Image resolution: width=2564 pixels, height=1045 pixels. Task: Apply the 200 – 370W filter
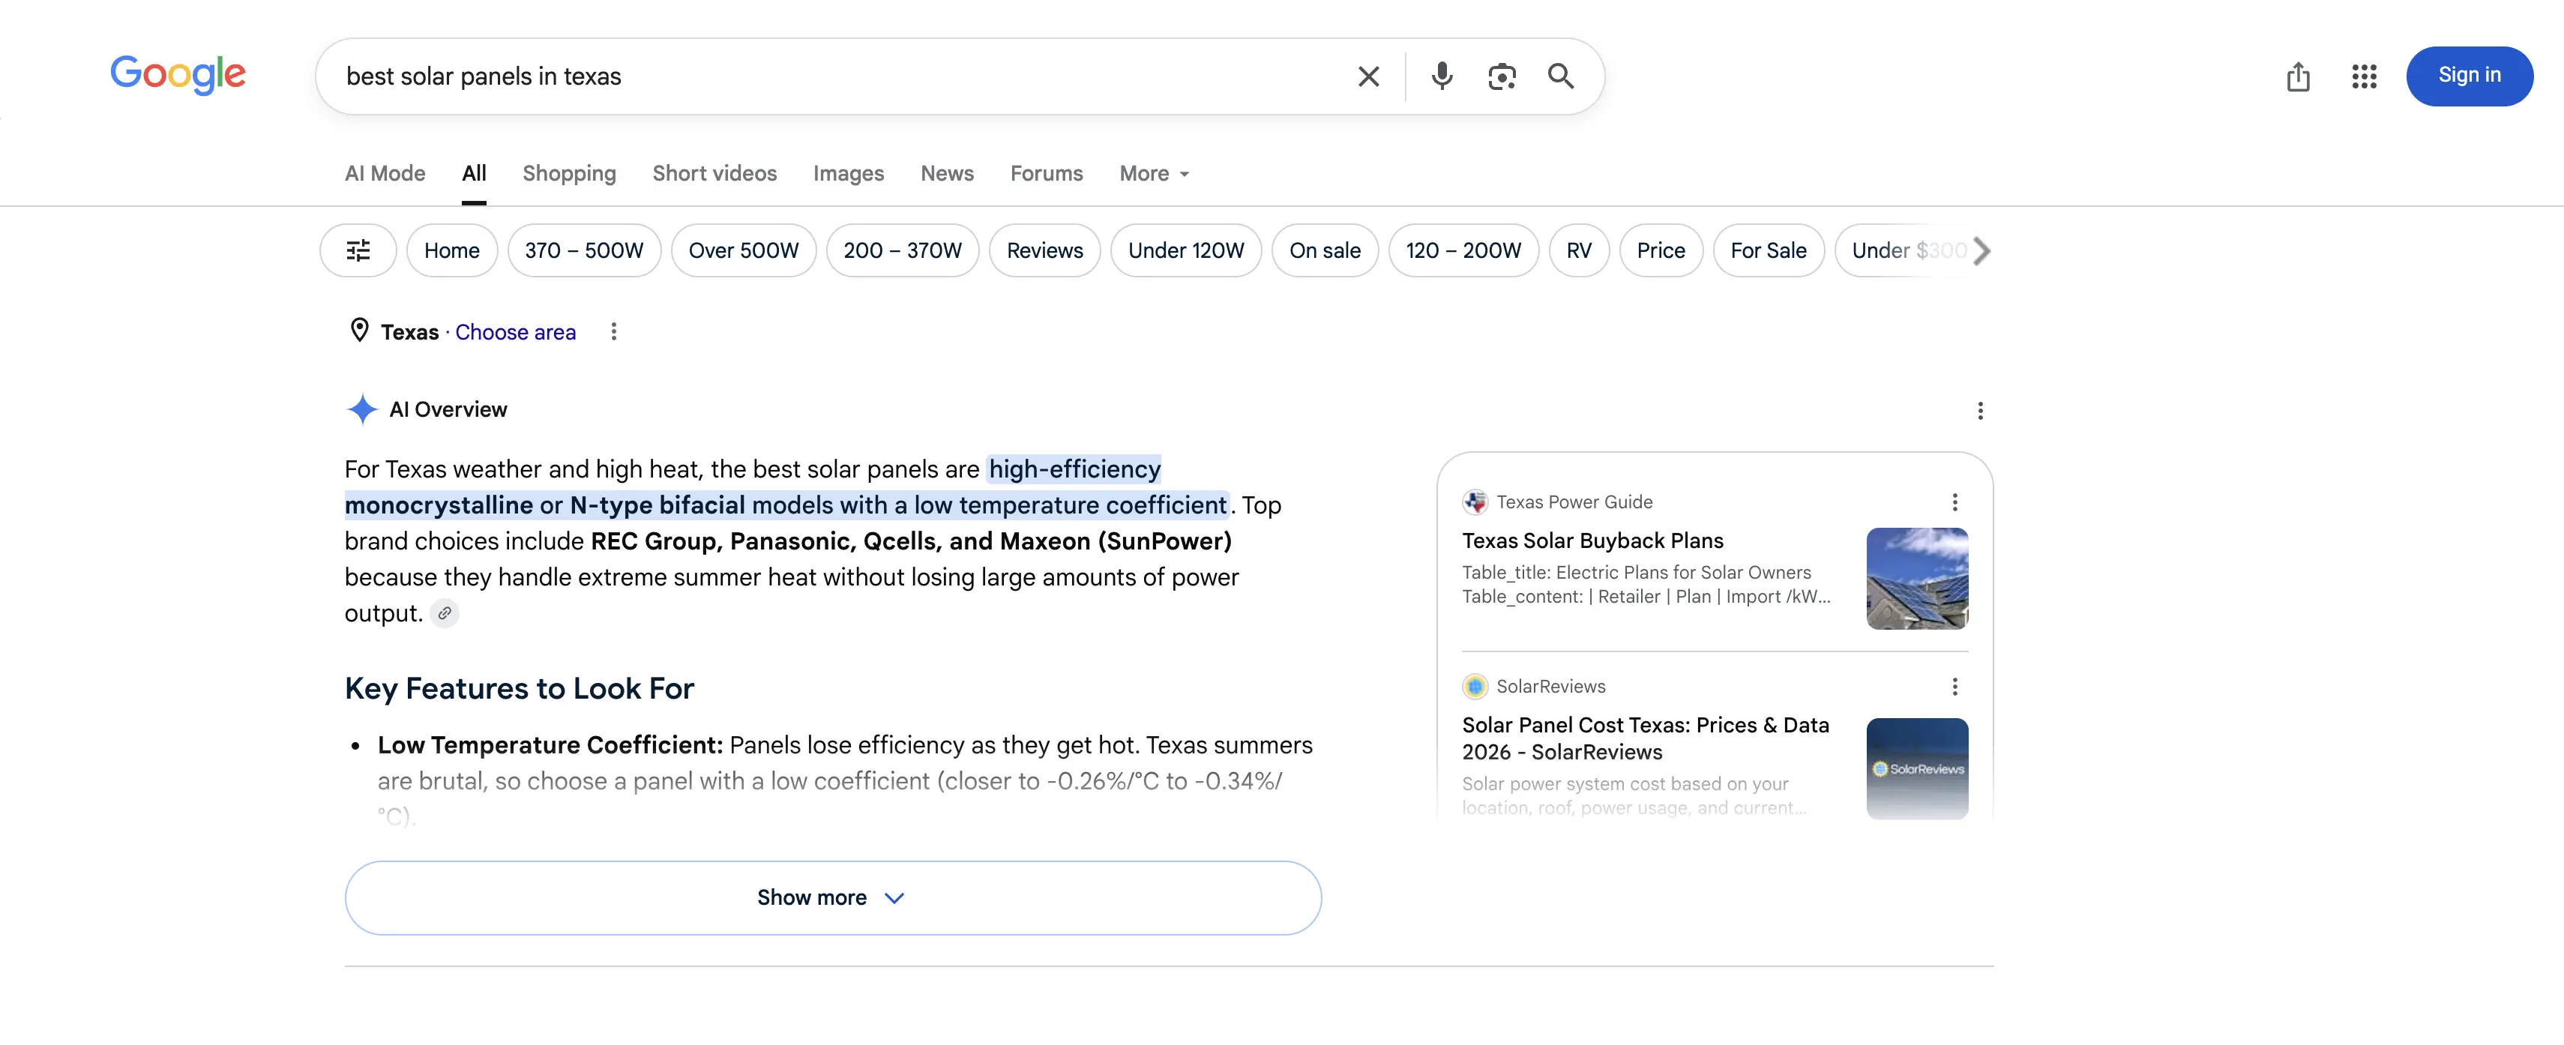tap(903, 251)
